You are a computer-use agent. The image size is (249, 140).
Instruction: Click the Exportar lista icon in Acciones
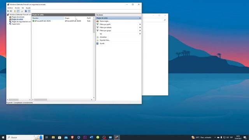[98, 40]
